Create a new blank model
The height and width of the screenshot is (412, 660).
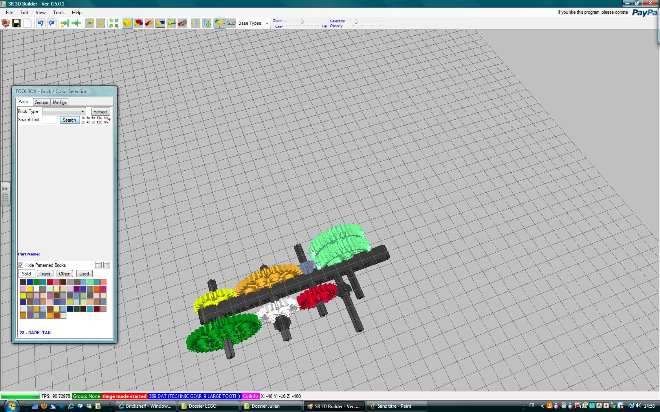[27, 23]
